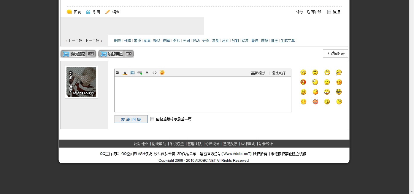The height and width of the screenshot is (194, 414).
Task: Open the font color picker
Action: (125, 73)
